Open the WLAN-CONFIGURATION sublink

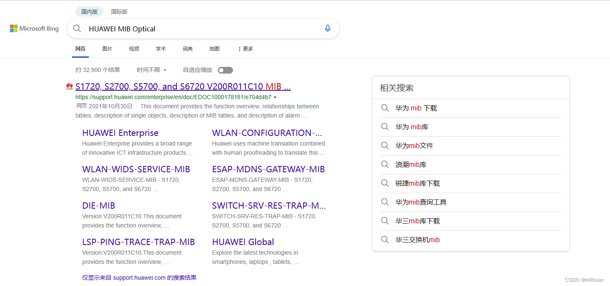point(267,133)
